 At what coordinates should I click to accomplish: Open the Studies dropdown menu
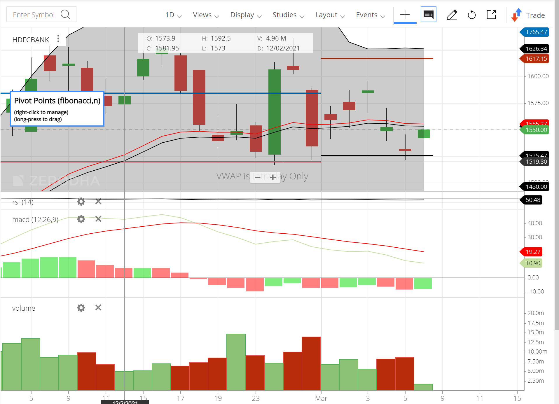[288, 15]
